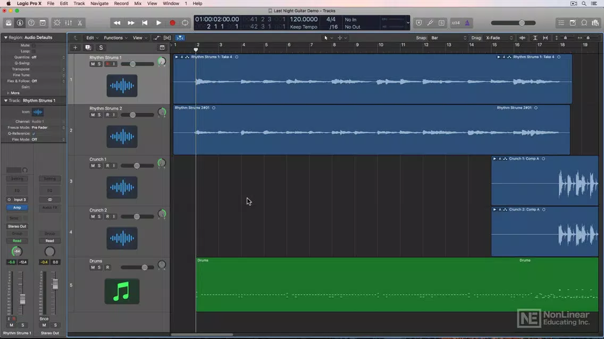The image size is (604, 339).
Task: Click the red Record button
Action: (x=173, y=23)
